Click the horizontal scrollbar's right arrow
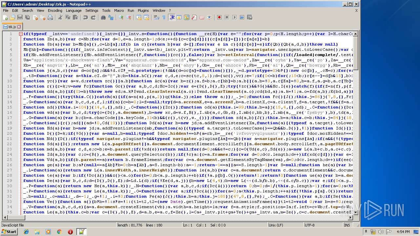This screenshot has height=236, width=420. point(350,218)
